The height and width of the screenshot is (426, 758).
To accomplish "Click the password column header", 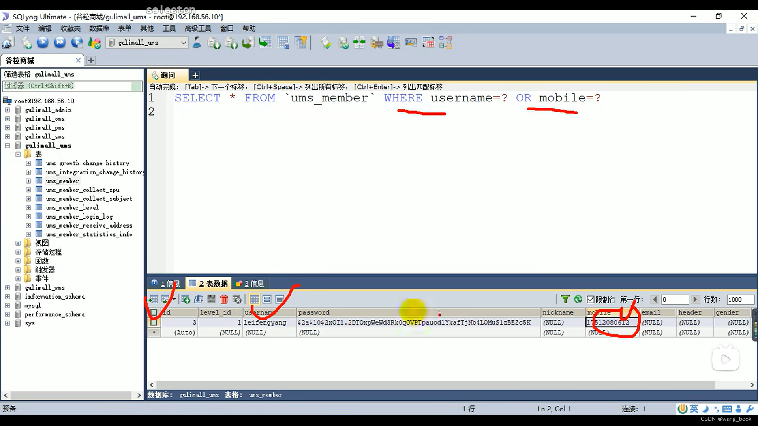I will click(418, 312).
